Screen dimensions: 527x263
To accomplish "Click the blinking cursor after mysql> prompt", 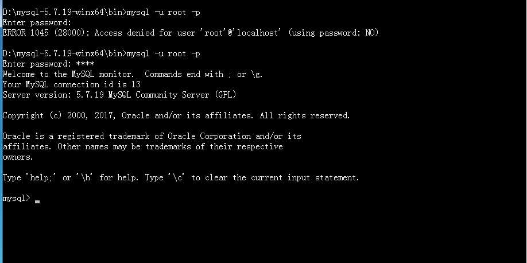I will (x=37, y=202).
